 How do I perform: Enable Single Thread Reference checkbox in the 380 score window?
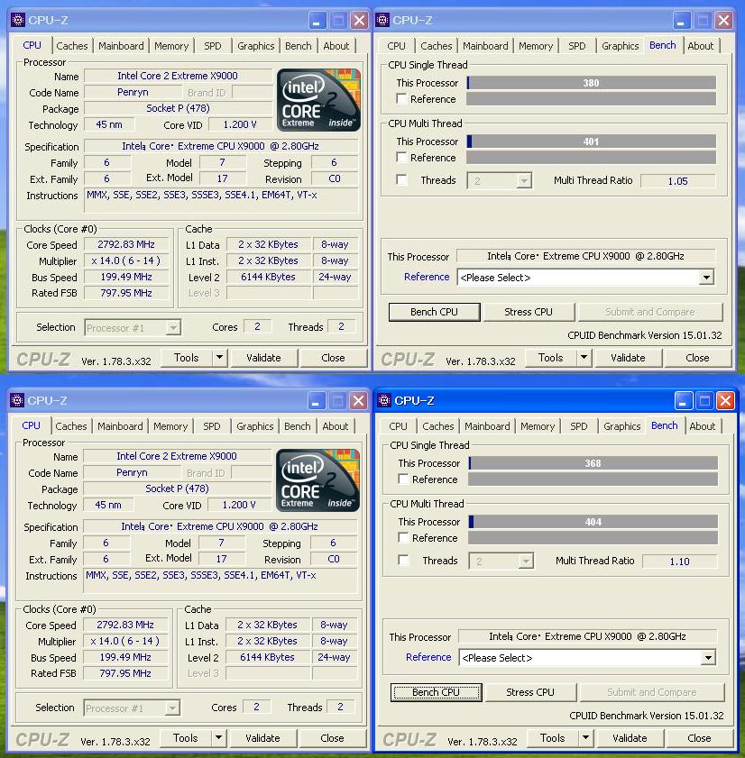tap(401, 99)
